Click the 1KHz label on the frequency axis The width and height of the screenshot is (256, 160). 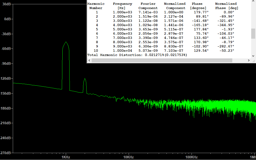66,157
